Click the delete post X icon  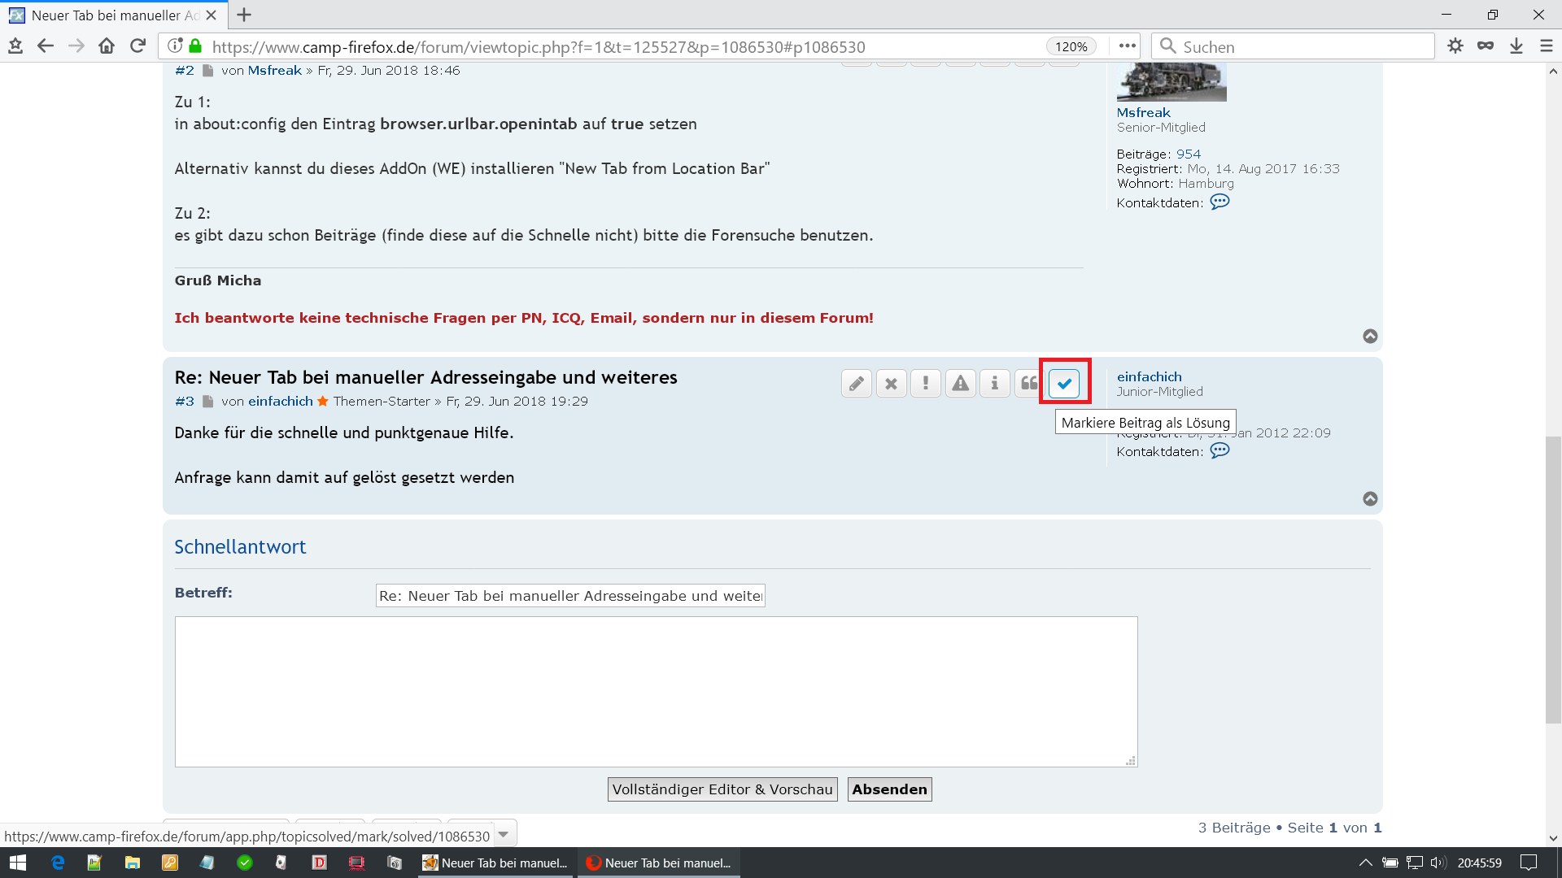click(891, 384)
